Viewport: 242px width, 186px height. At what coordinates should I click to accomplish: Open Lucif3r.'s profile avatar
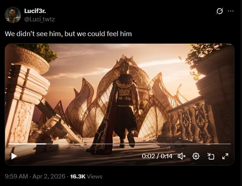(13, 15)
